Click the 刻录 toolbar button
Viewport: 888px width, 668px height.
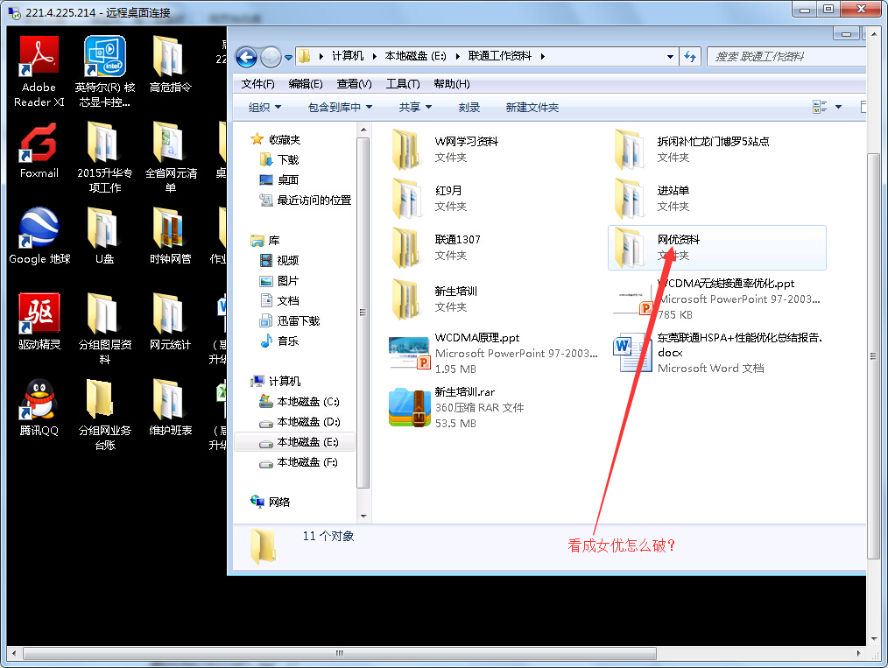coord(469,108)
